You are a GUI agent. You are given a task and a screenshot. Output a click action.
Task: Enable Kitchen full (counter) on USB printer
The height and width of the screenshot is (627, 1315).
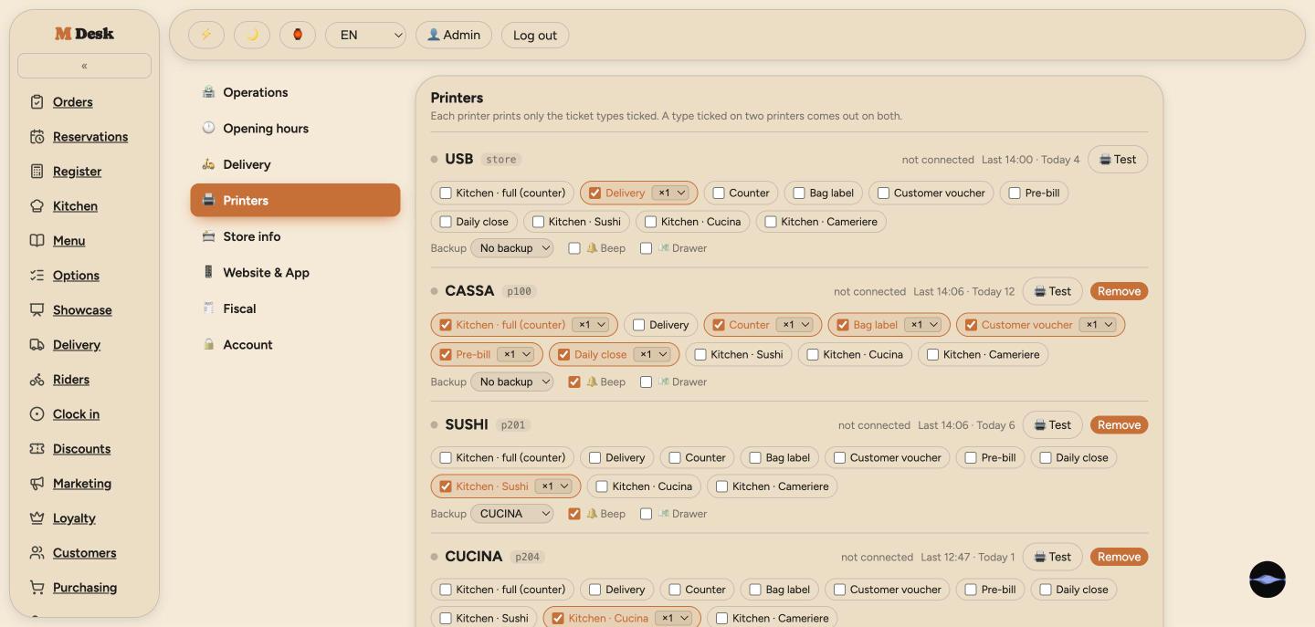click(x=446, y=193)
